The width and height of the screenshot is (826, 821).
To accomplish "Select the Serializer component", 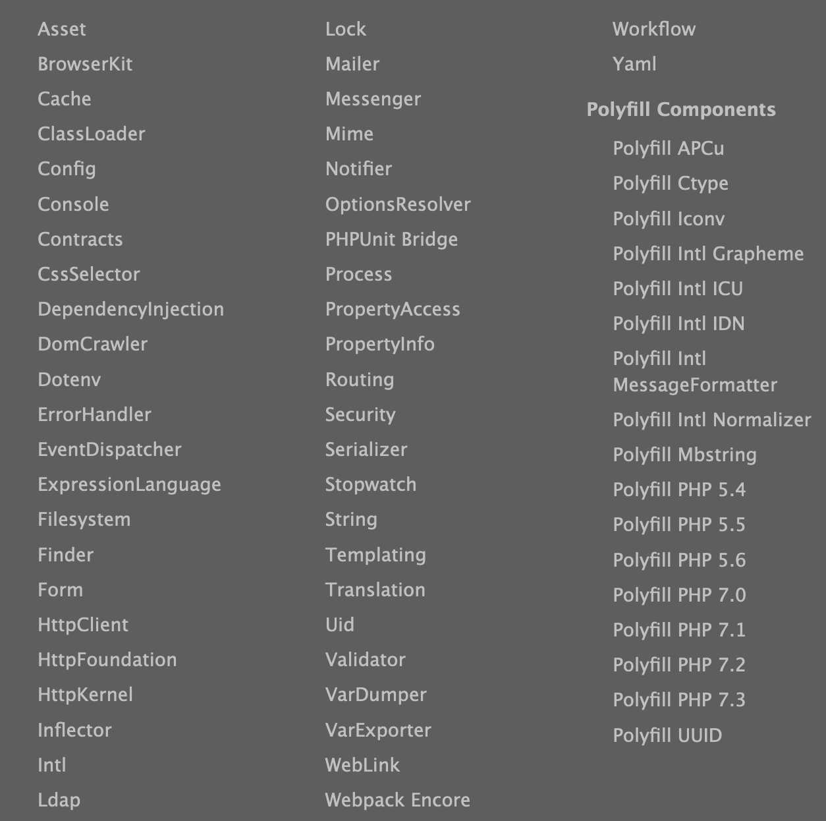I will pos(366,449).
